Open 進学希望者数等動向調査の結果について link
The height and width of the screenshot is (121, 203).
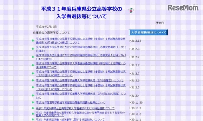[70, 103]
